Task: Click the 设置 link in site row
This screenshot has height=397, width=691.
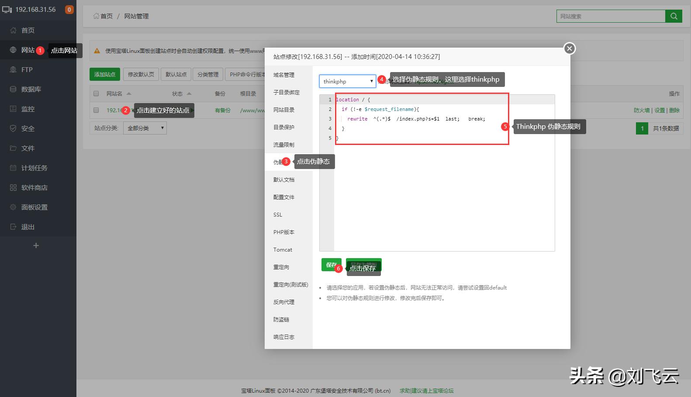Action: [x=660, y=110]
